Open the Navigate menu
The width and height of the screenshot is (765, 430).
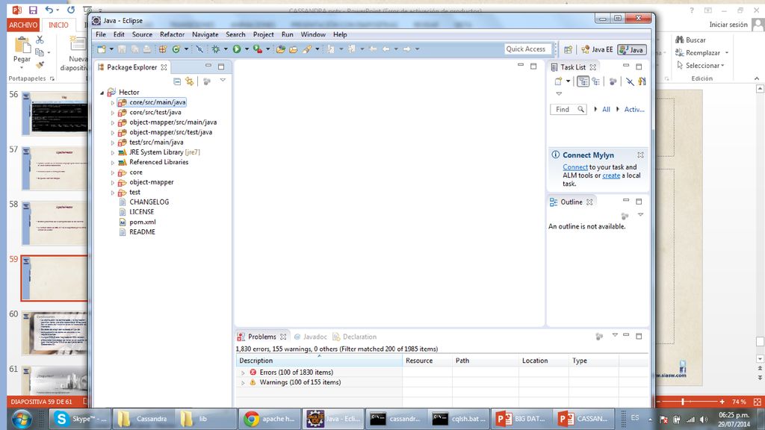coord(205,34)
